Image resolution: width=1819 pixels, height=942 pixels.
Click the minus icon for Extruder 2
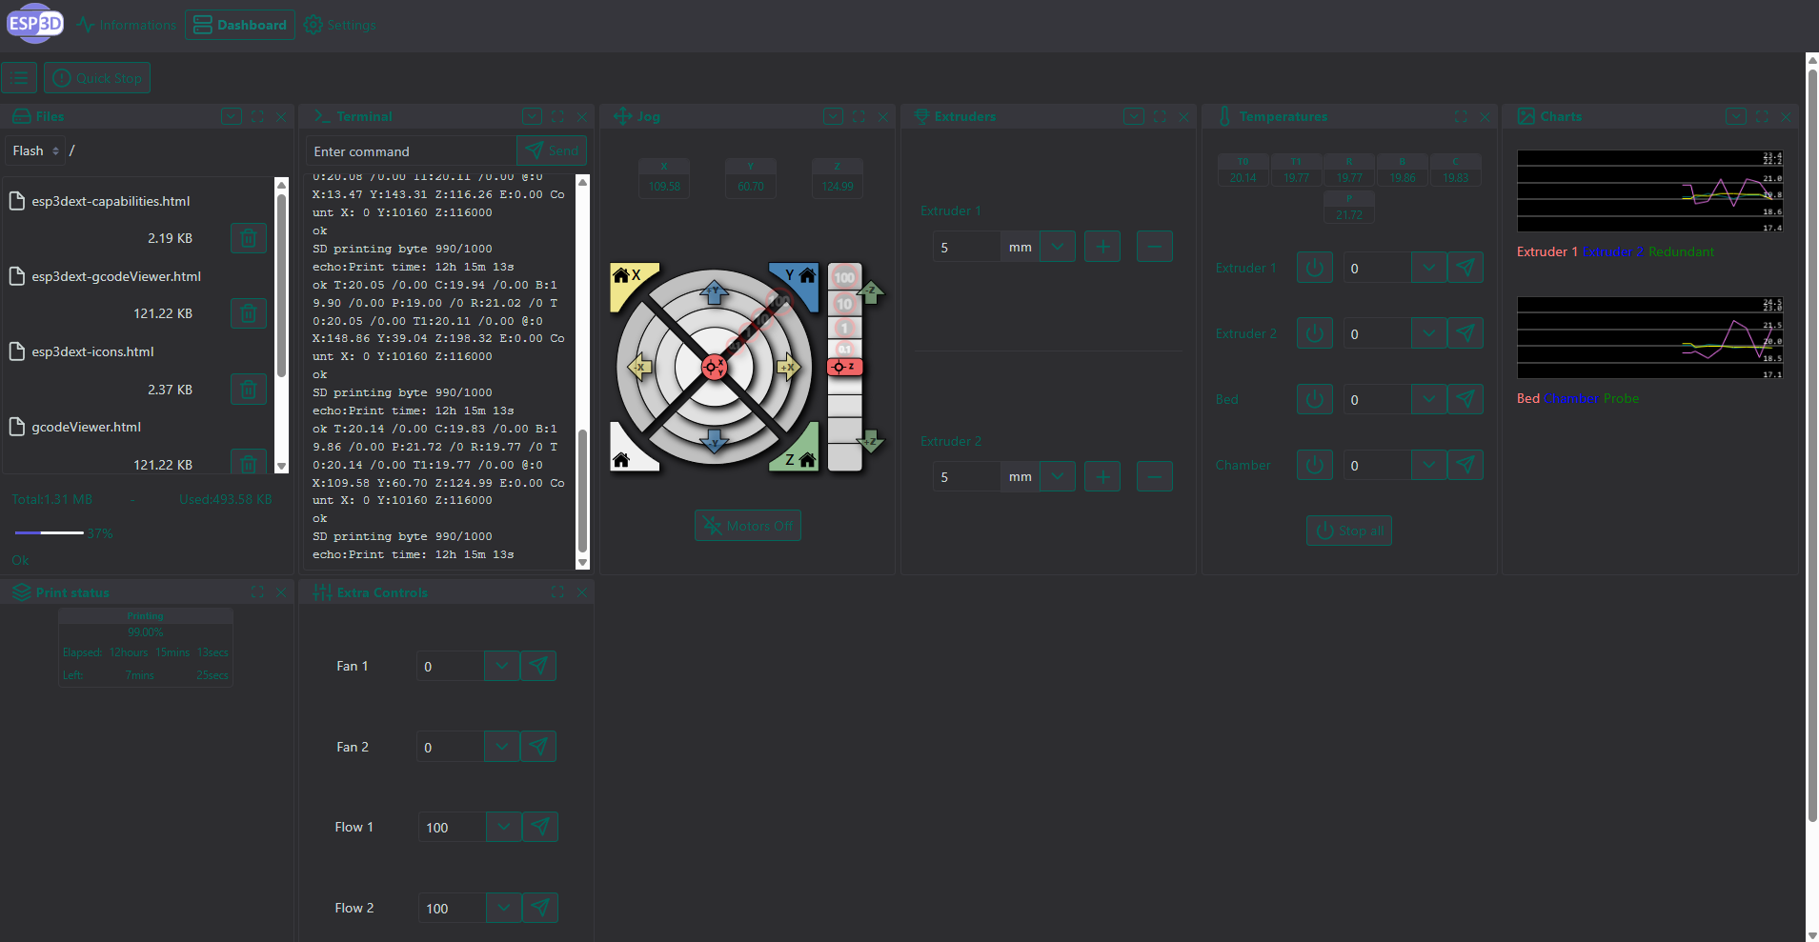coord(1154,476)
